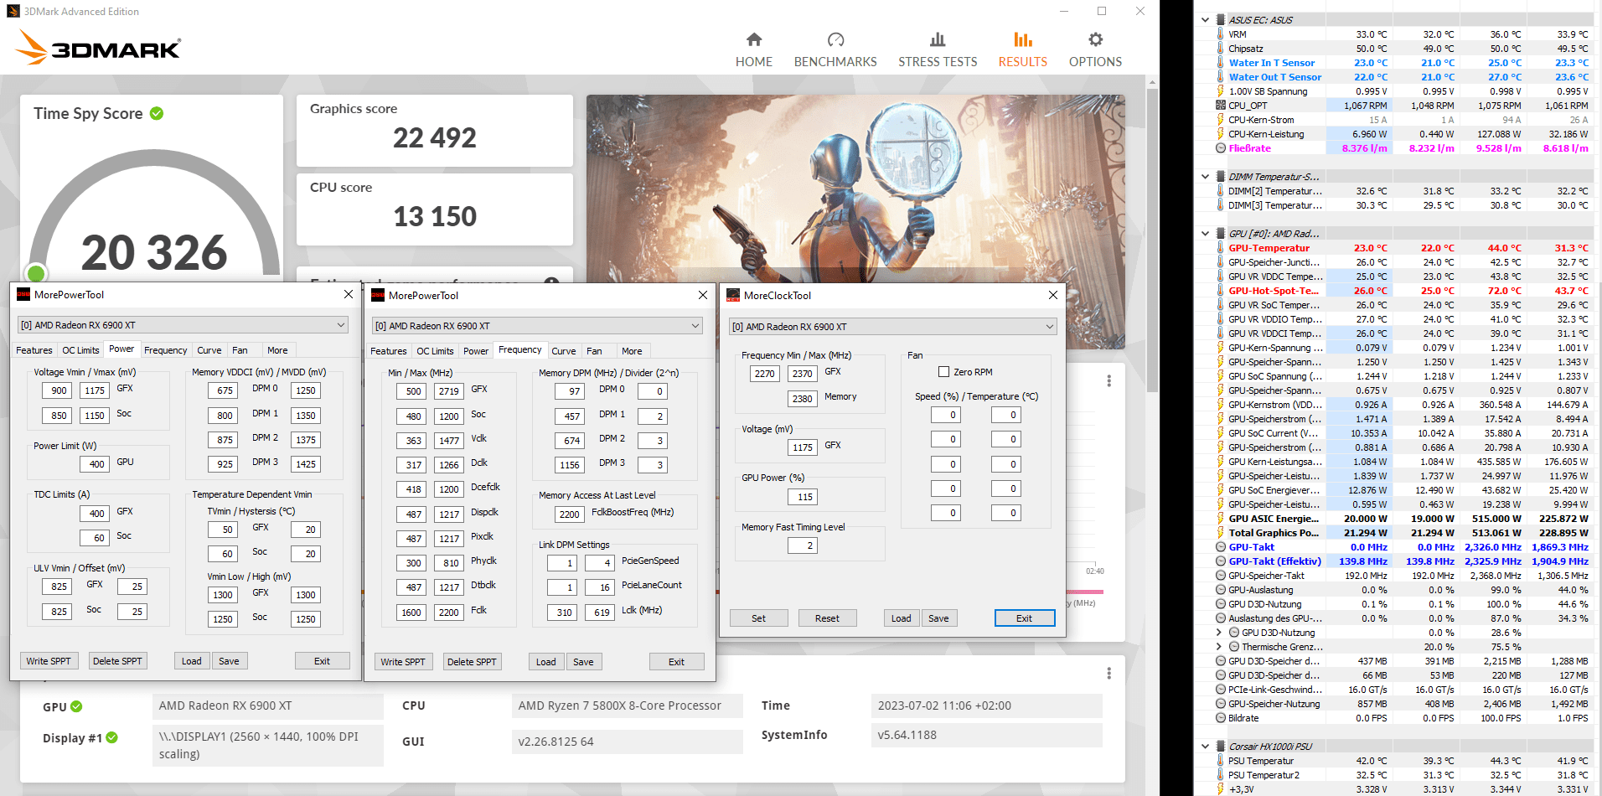The height and width of the screenshot is (796, 1602).
Task: Open OC Limits tab in MorePowerTool showing Frequency settings
Action: 435,351
